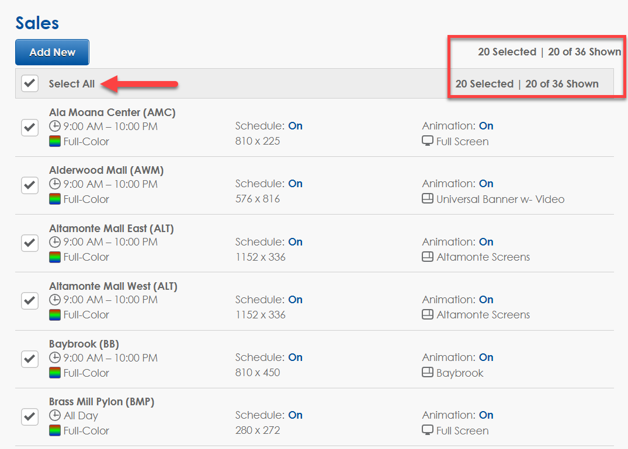Deselect the Brass Mill Pylon checkbox
628x449 pixels.
[x=30, y=416]
